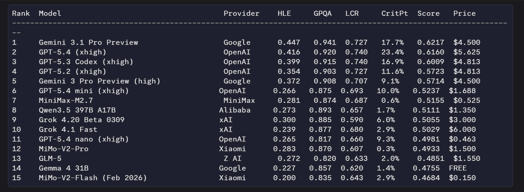Select the GPT-5.3 Codex (xhigh) model name
Viewport: 524px width, 192px height.
point(86,62)
